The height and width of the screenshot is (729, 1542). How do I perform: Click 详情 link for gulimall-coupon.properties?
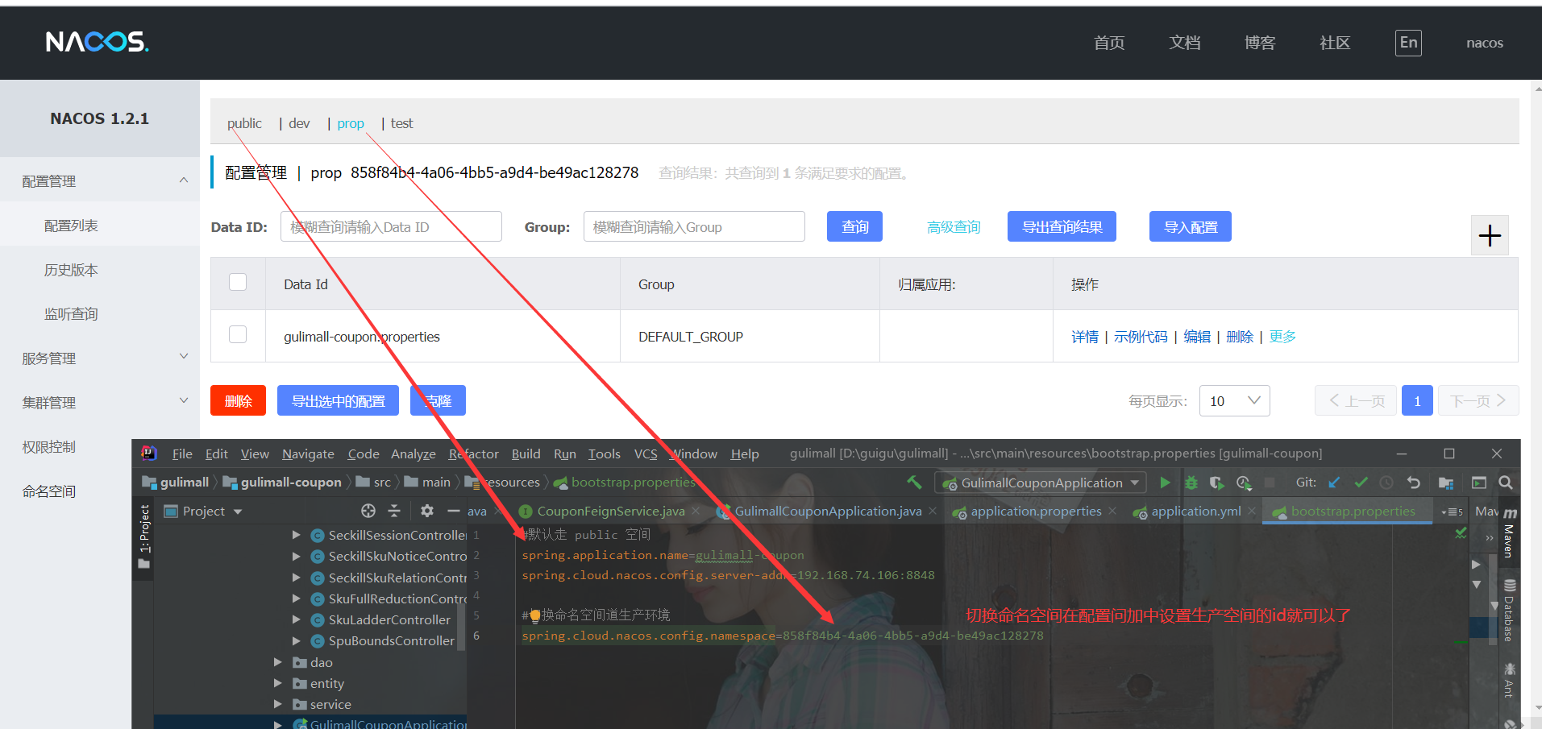click(1085, 337)
